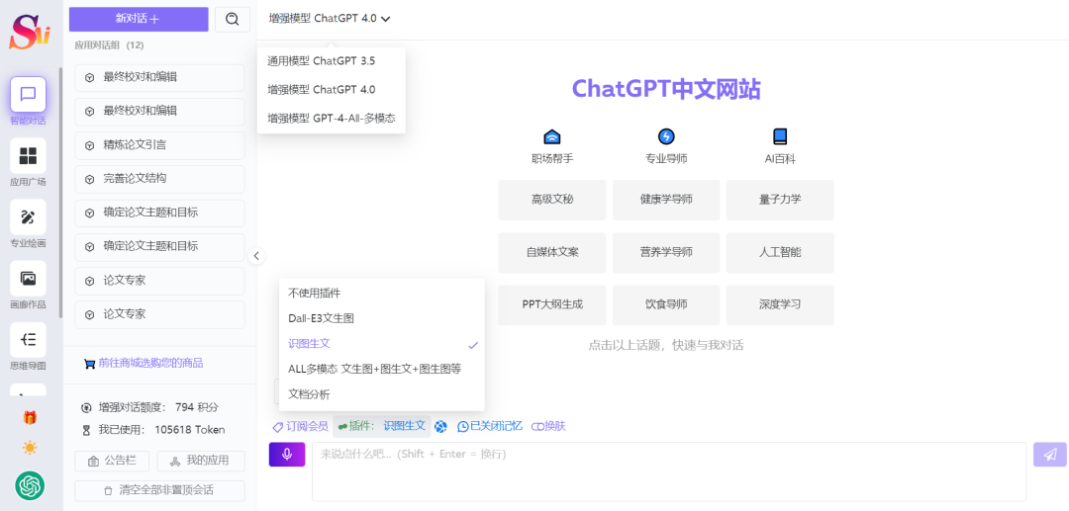Click 清空全部非置顶会话 clear button
Image resolution: width=1069 pixels, height=511 pixels.
click(159, 490)
